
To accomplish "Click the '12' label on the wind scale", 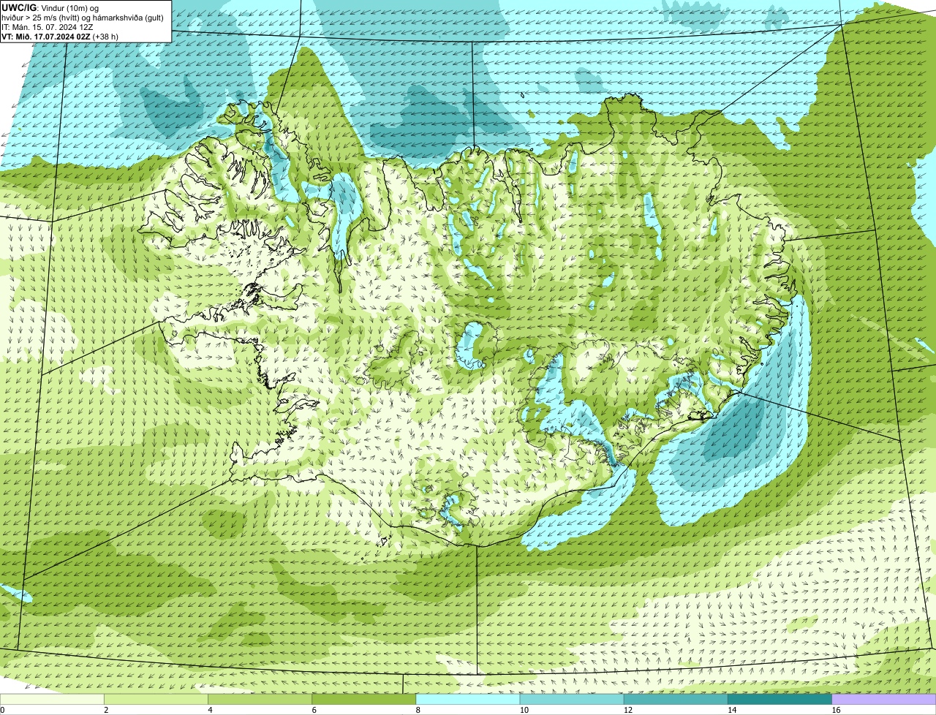I will [627, 710].
